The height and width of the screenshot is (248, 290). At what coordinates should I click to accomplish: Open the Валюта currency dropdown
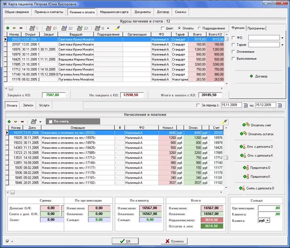click(x=268, y=221)
